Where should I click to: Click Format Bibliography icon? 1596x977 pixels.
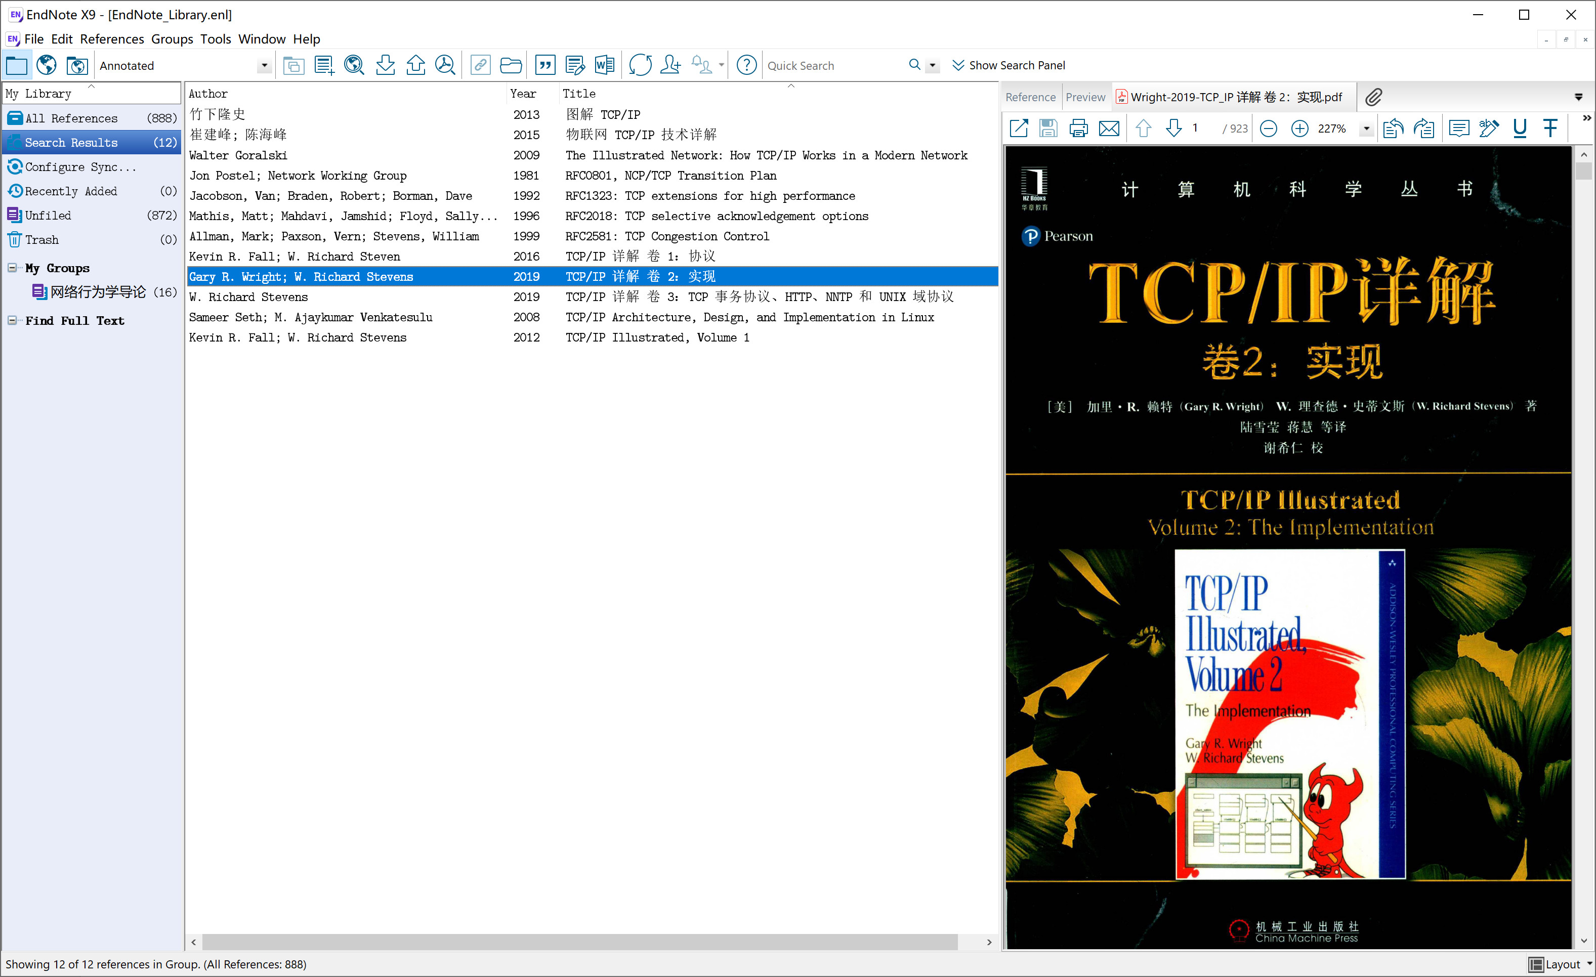(575, 65)
